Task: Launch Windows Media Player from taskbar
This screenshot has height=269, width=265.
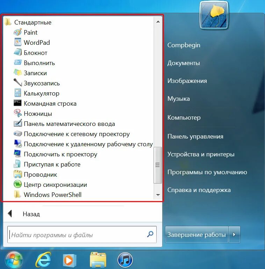Action: (70, 260)
